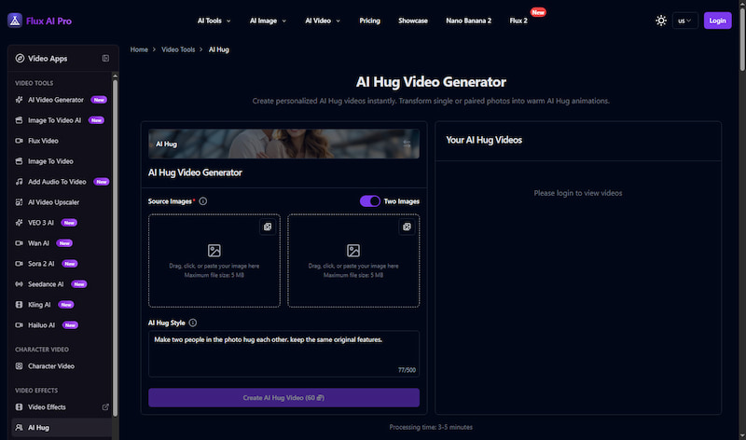Screen dimensions: 746x440
Task: Click the AI Video Generator sparkle icon
Action: [19, 100]
